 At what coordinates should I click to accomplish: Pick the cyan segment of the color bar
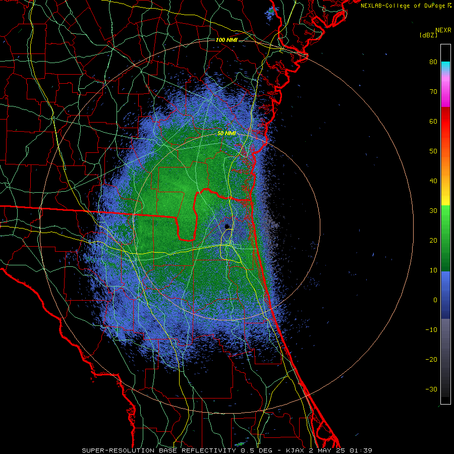tap(445, 66)
